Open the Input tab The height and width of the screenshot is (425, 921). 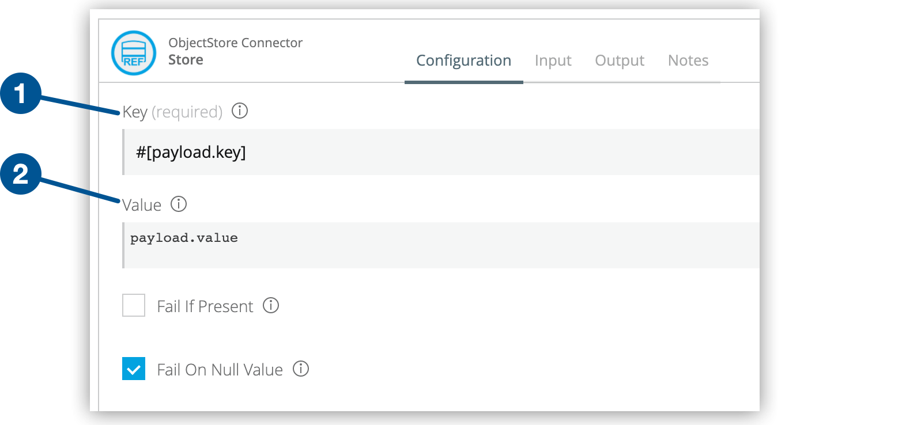553,60
